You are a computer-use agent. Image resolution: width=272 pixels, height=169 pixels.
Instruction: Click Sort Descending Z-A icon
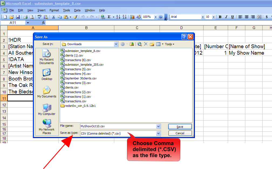(x=124, y=17)
